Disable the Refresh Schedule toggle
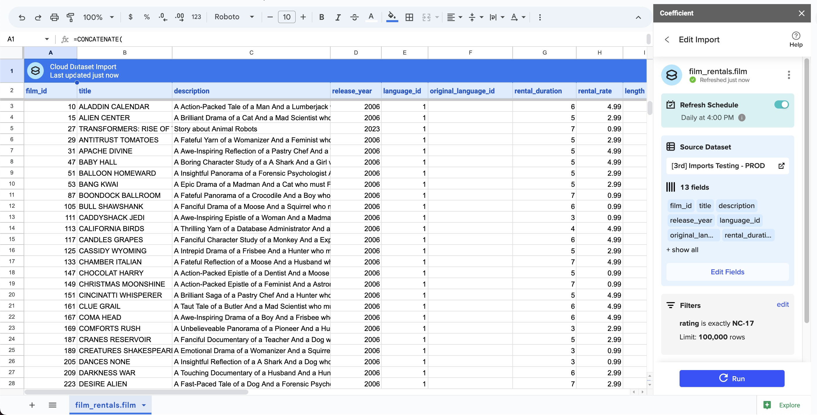The height and width of the screenshot is (415, 817). [781, 104]
